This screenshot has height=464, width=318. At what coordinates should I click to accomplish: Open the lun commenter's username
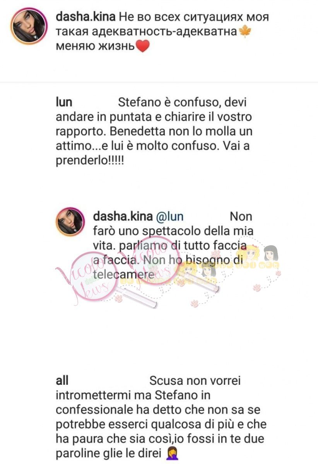[x=64, y=103]
